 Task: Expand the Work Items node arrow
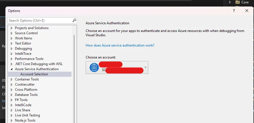[x=11, y=38]
